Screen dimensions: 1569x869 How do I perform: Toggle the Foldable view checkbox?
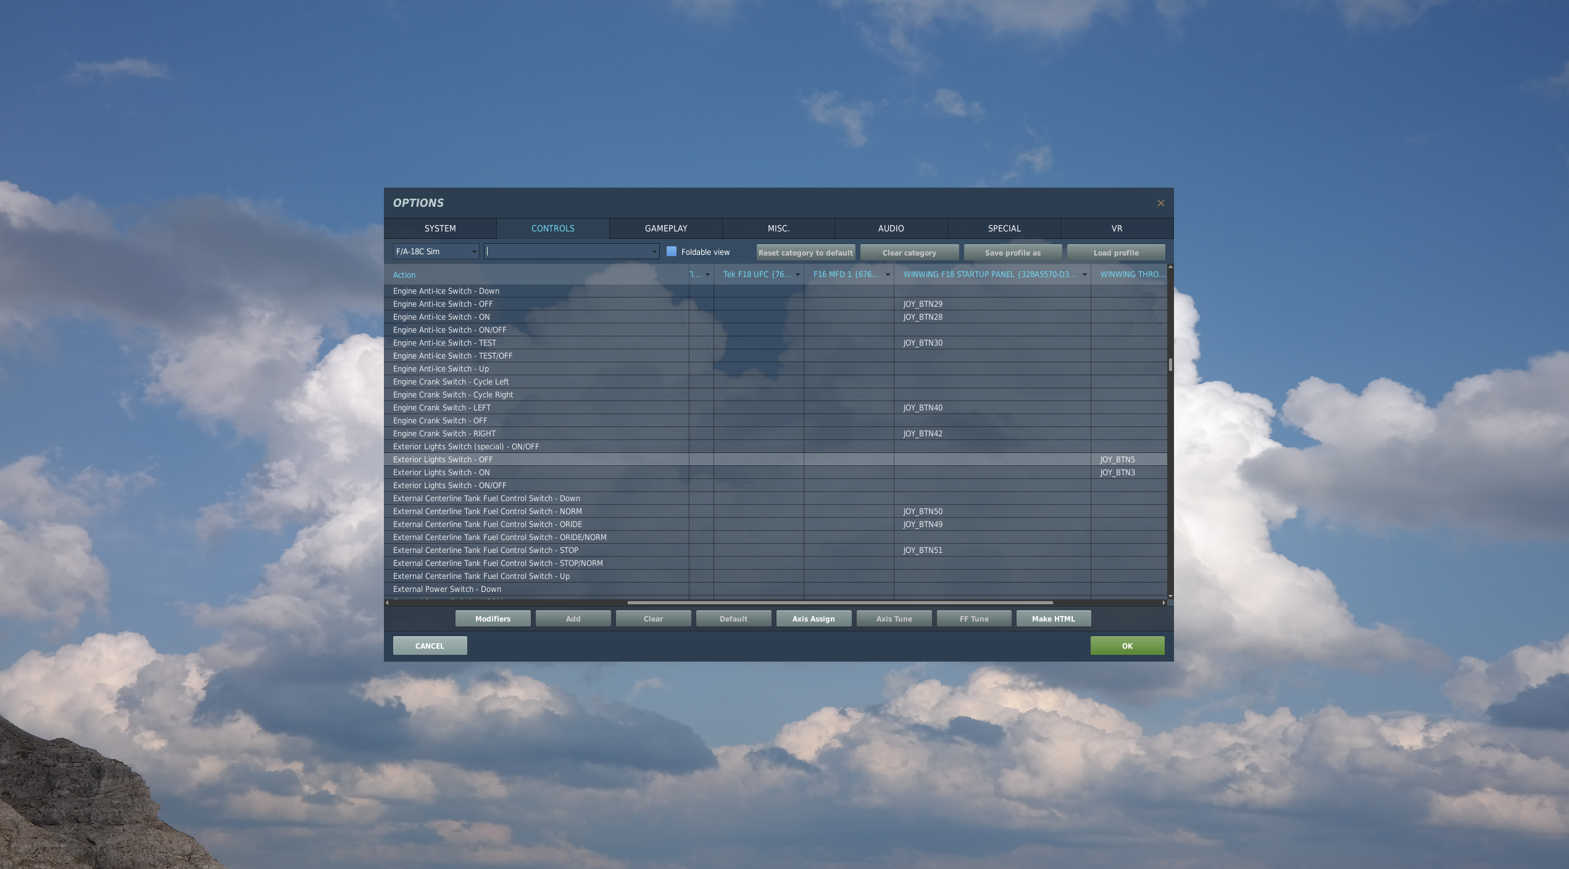click(672, 252)
